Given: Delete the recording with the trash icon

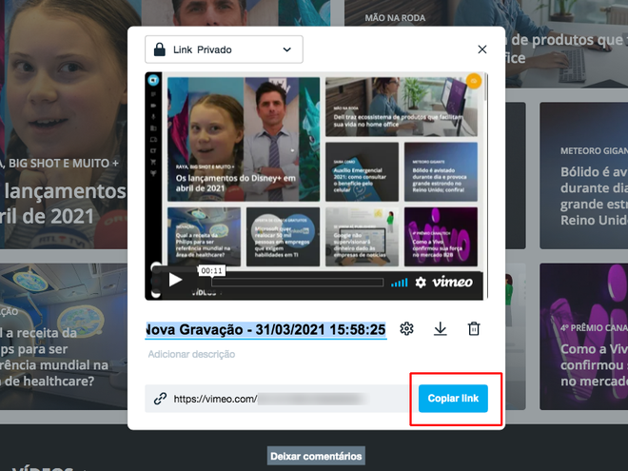Looking at the screenshot, I should 474,329.
